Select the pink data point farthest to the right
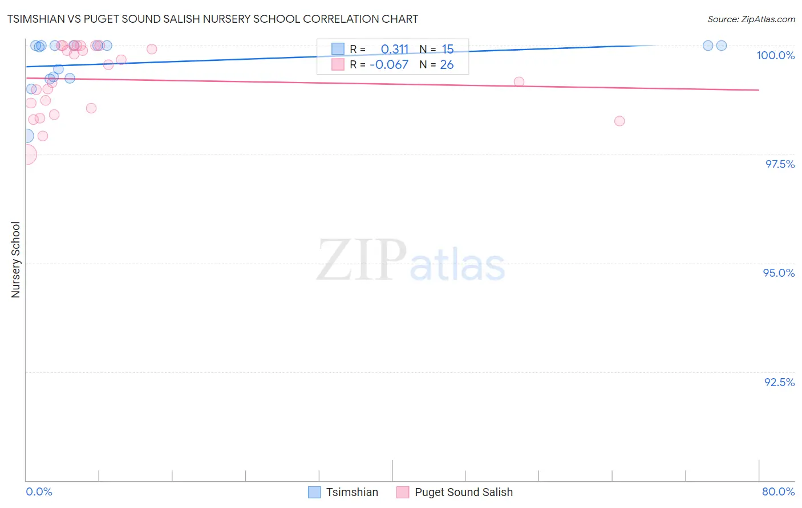802x508 pixels. click(x=619, y=121)
